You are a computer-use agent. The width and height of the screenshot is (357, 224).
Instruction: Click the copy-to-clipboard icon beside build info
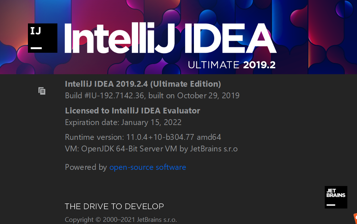tap(42, 91)
